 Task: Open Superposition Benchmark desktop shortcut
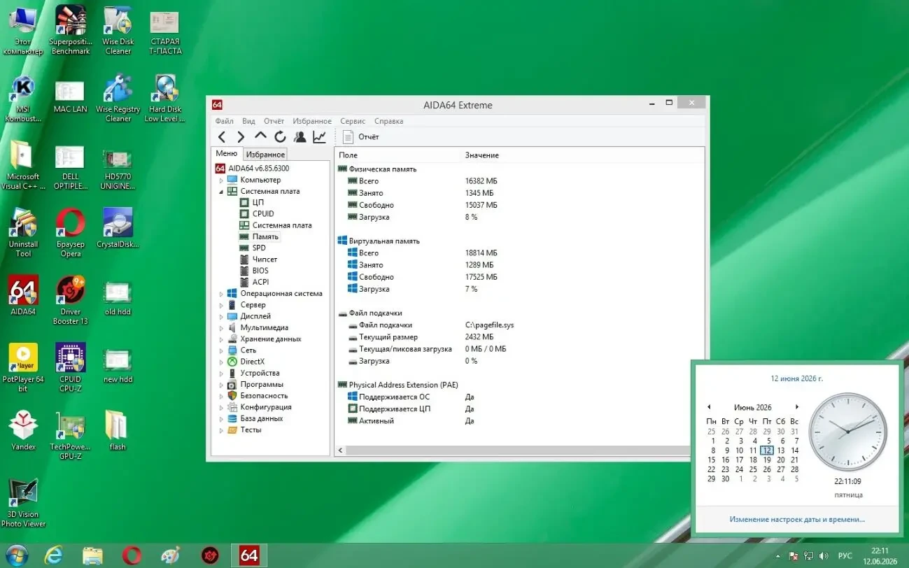click(71, 31)
